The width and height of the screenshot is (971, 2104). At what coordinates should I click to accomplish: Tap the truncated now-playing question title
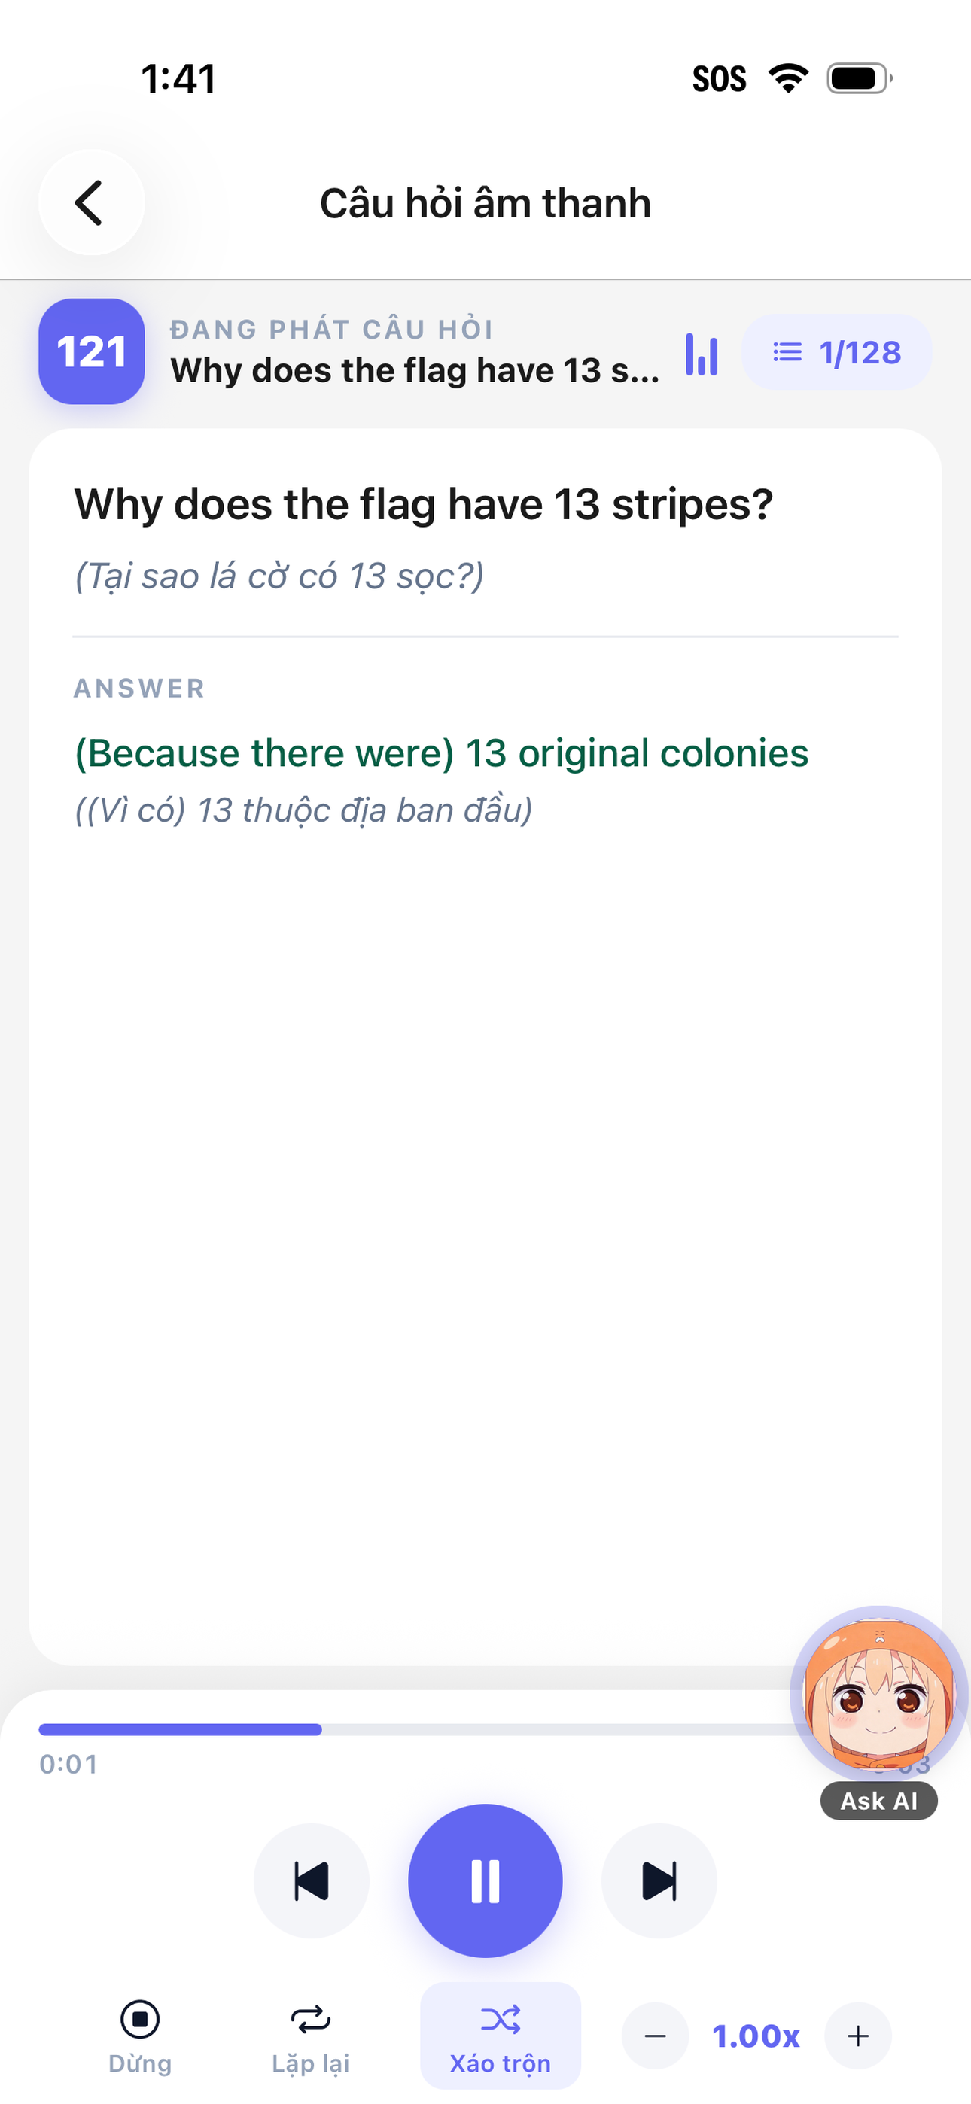[x=415, y=371]
